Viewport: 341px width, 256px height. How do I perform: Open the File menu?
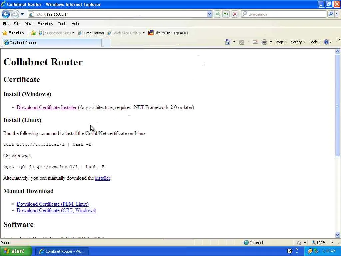(6, 24)
